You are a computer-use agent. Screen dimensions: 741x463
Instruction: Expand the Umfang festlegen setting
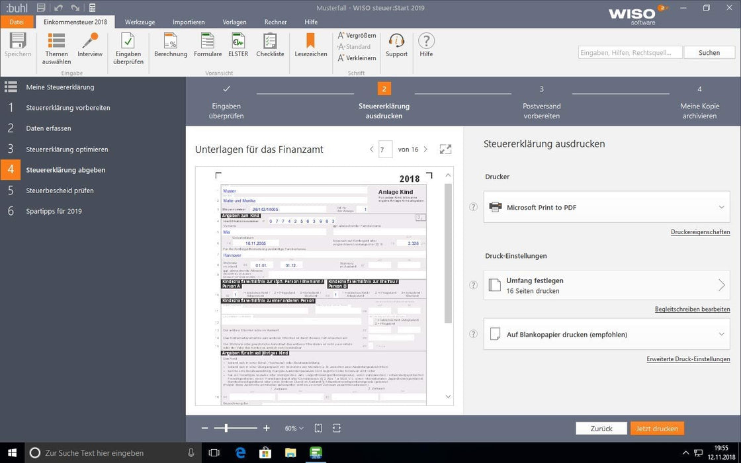[721, 285]
